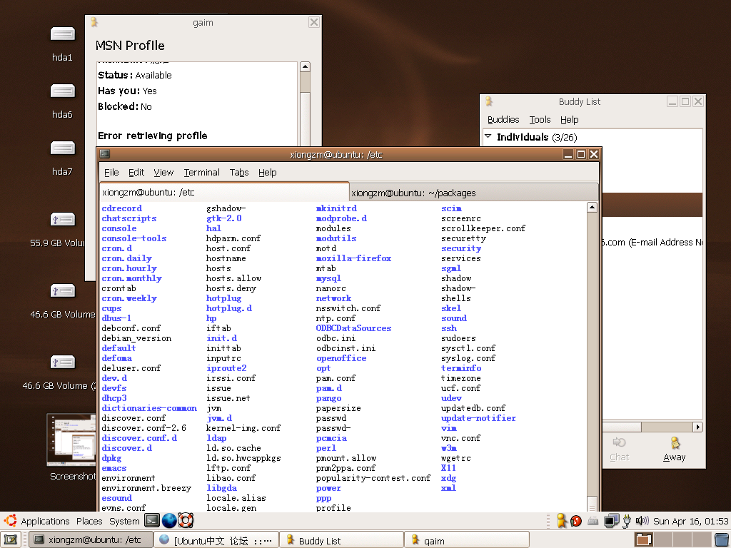Select the first 46.6 GB Volume desktop icon
This screenshot has width=731, height=548.
[x=63, y=291]
